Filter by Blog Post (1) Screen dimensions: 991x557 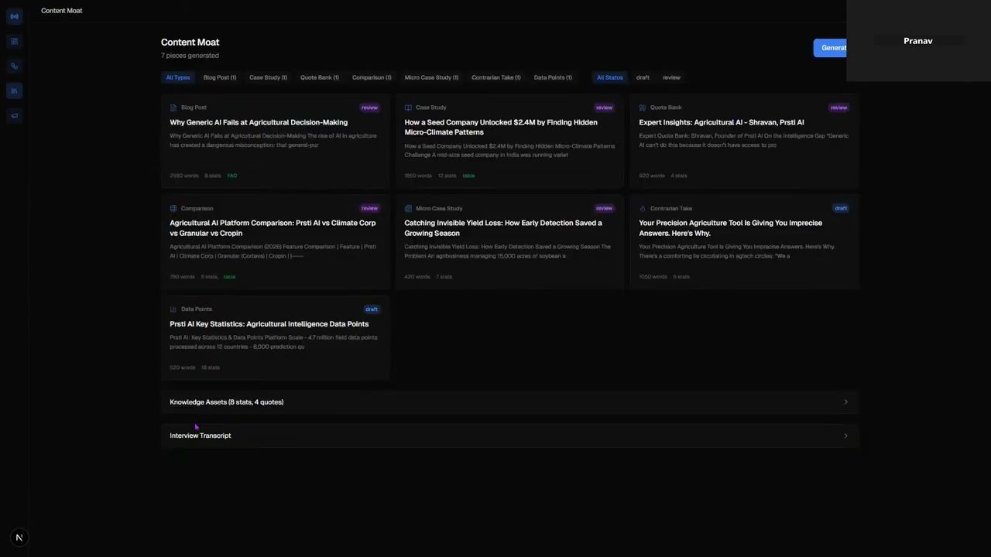tap(220, 77)
